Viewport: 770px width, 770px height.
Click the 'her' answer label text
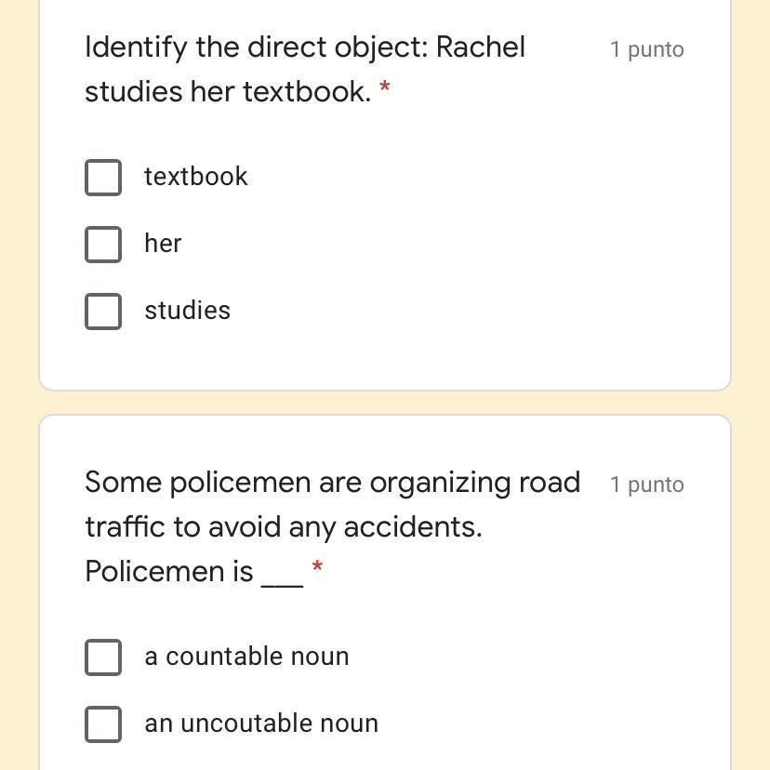click(163, 244)
